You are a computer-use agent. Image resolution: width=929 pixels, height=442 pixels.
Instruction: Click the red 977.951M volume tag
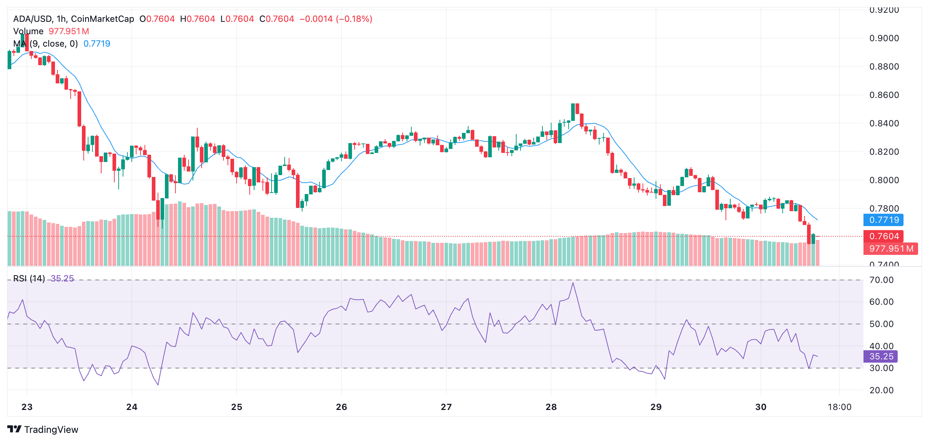click(890, 249)
